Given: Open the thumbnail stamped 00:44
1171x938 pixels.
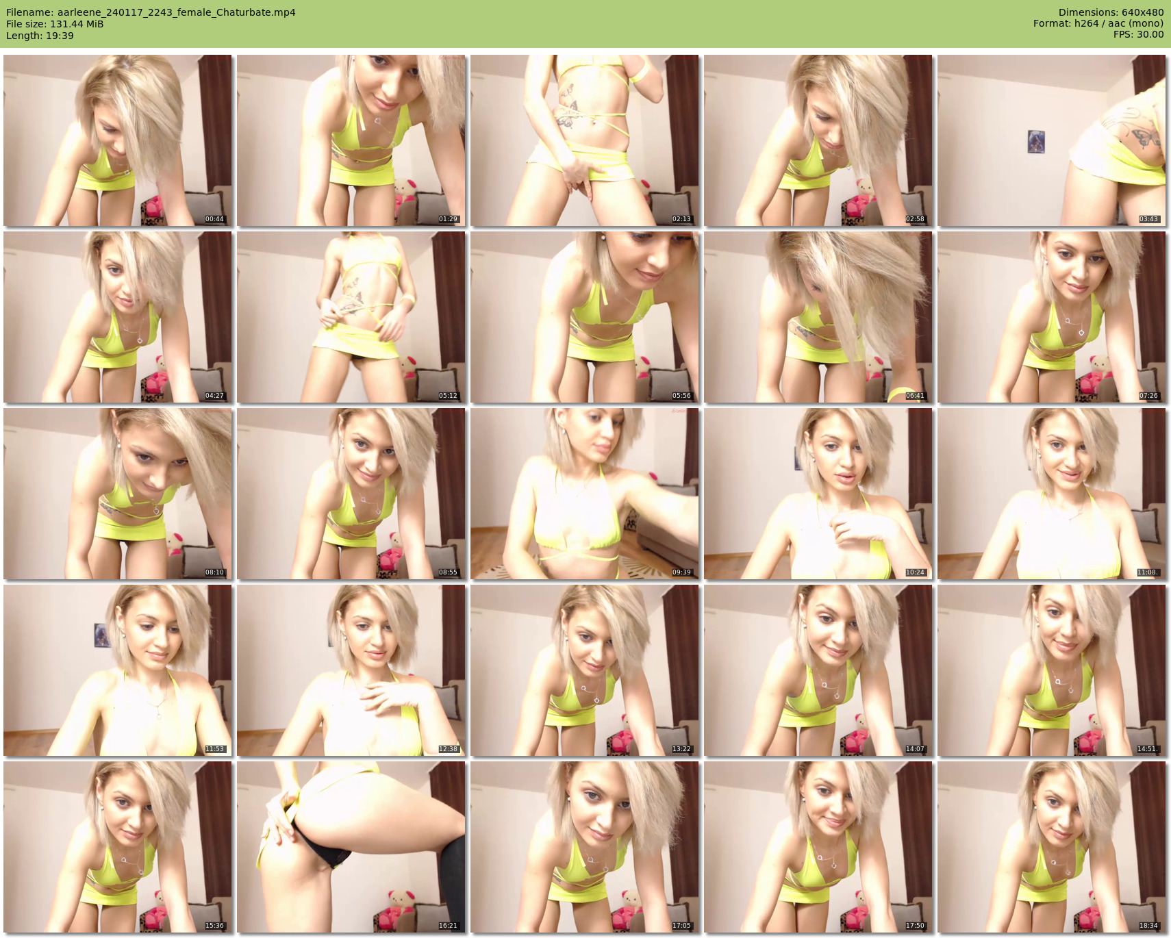Looking at the screenshot, I should [x=118, y=140].
